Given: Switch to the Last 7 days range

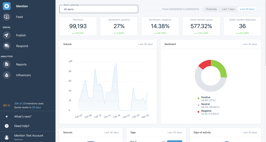Looking at the screenshot, I should (228, 9).
